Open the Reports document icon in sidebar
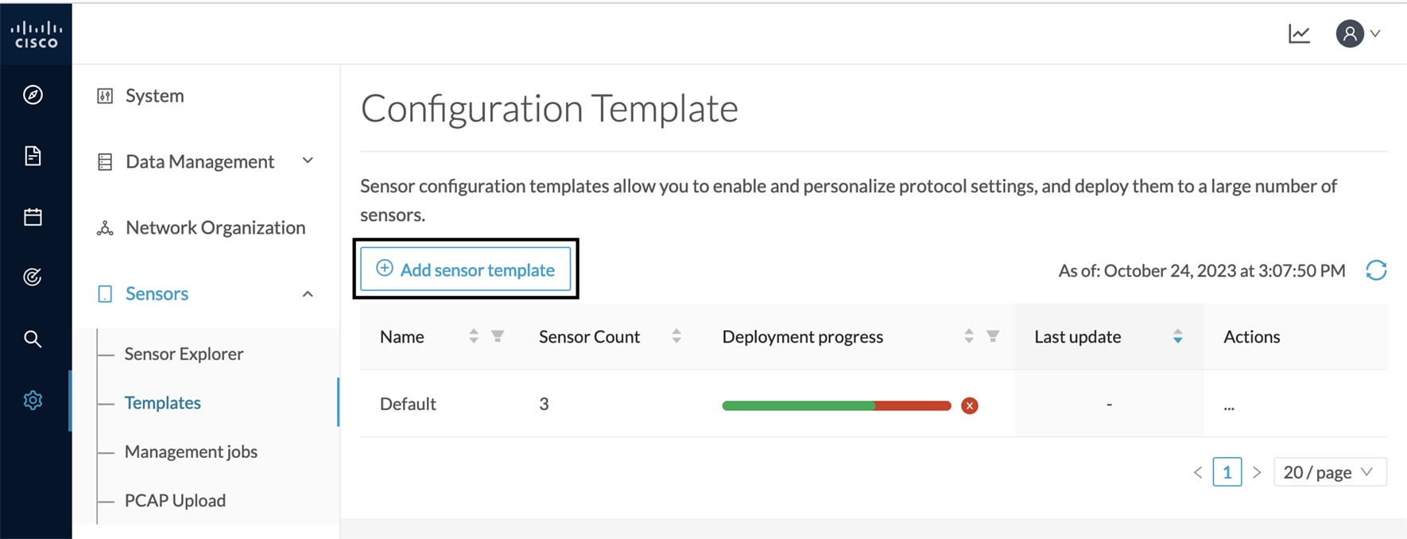This screenshot has height=539, width=1407. pos(33,156)
